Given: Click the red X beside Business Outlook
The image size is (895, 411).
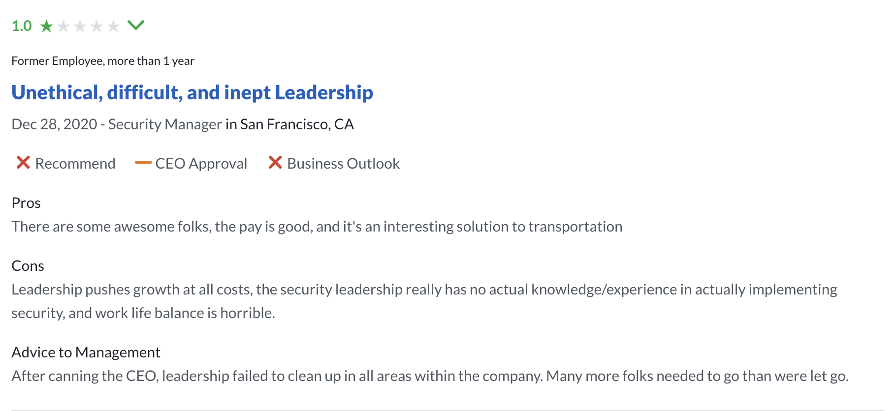Looking at the screenshot, I should (275, 163).
